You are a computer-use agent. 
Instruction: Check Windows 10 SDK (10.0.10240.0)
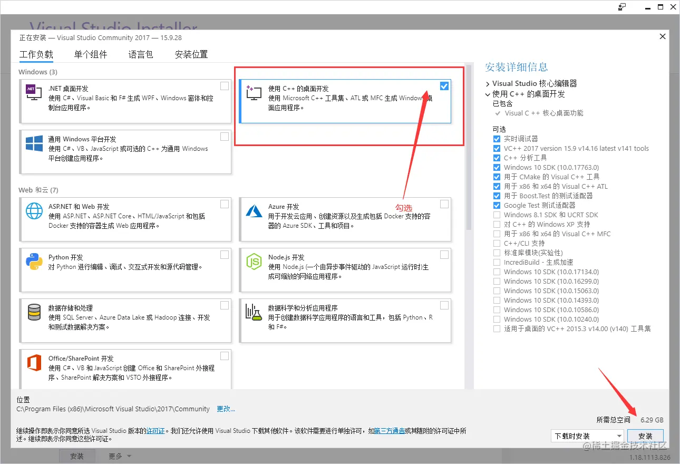pyautogui.click(x=497, y=319)
